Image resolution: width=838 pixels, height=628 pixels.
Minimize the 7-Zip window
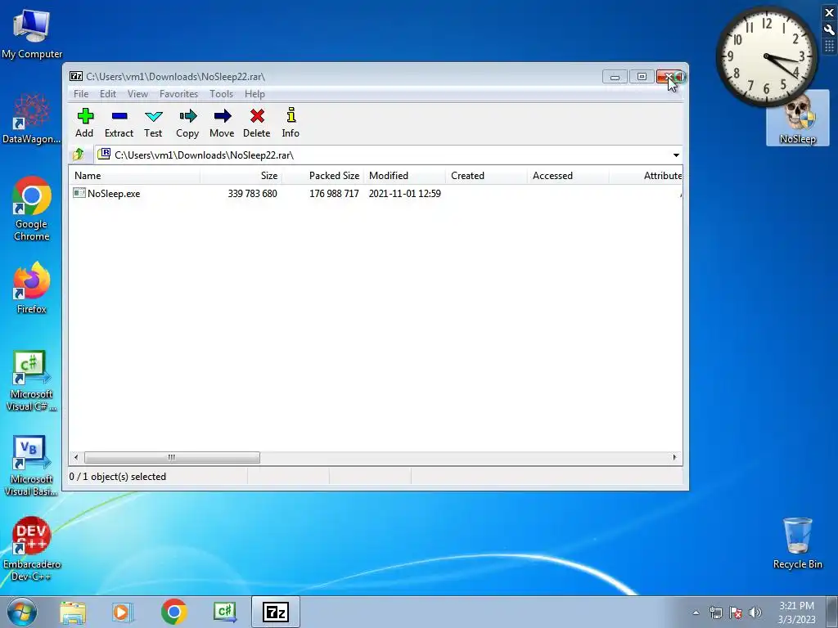(x=615, y=77)
